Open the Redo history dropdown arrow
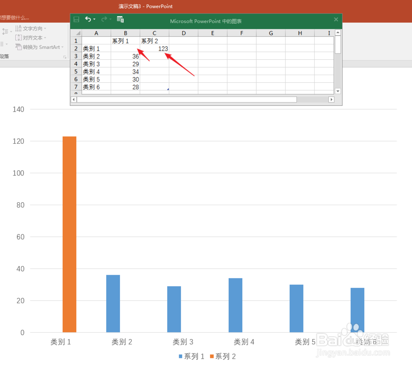This screenshot has width=412, height=367. coord(110,19)
